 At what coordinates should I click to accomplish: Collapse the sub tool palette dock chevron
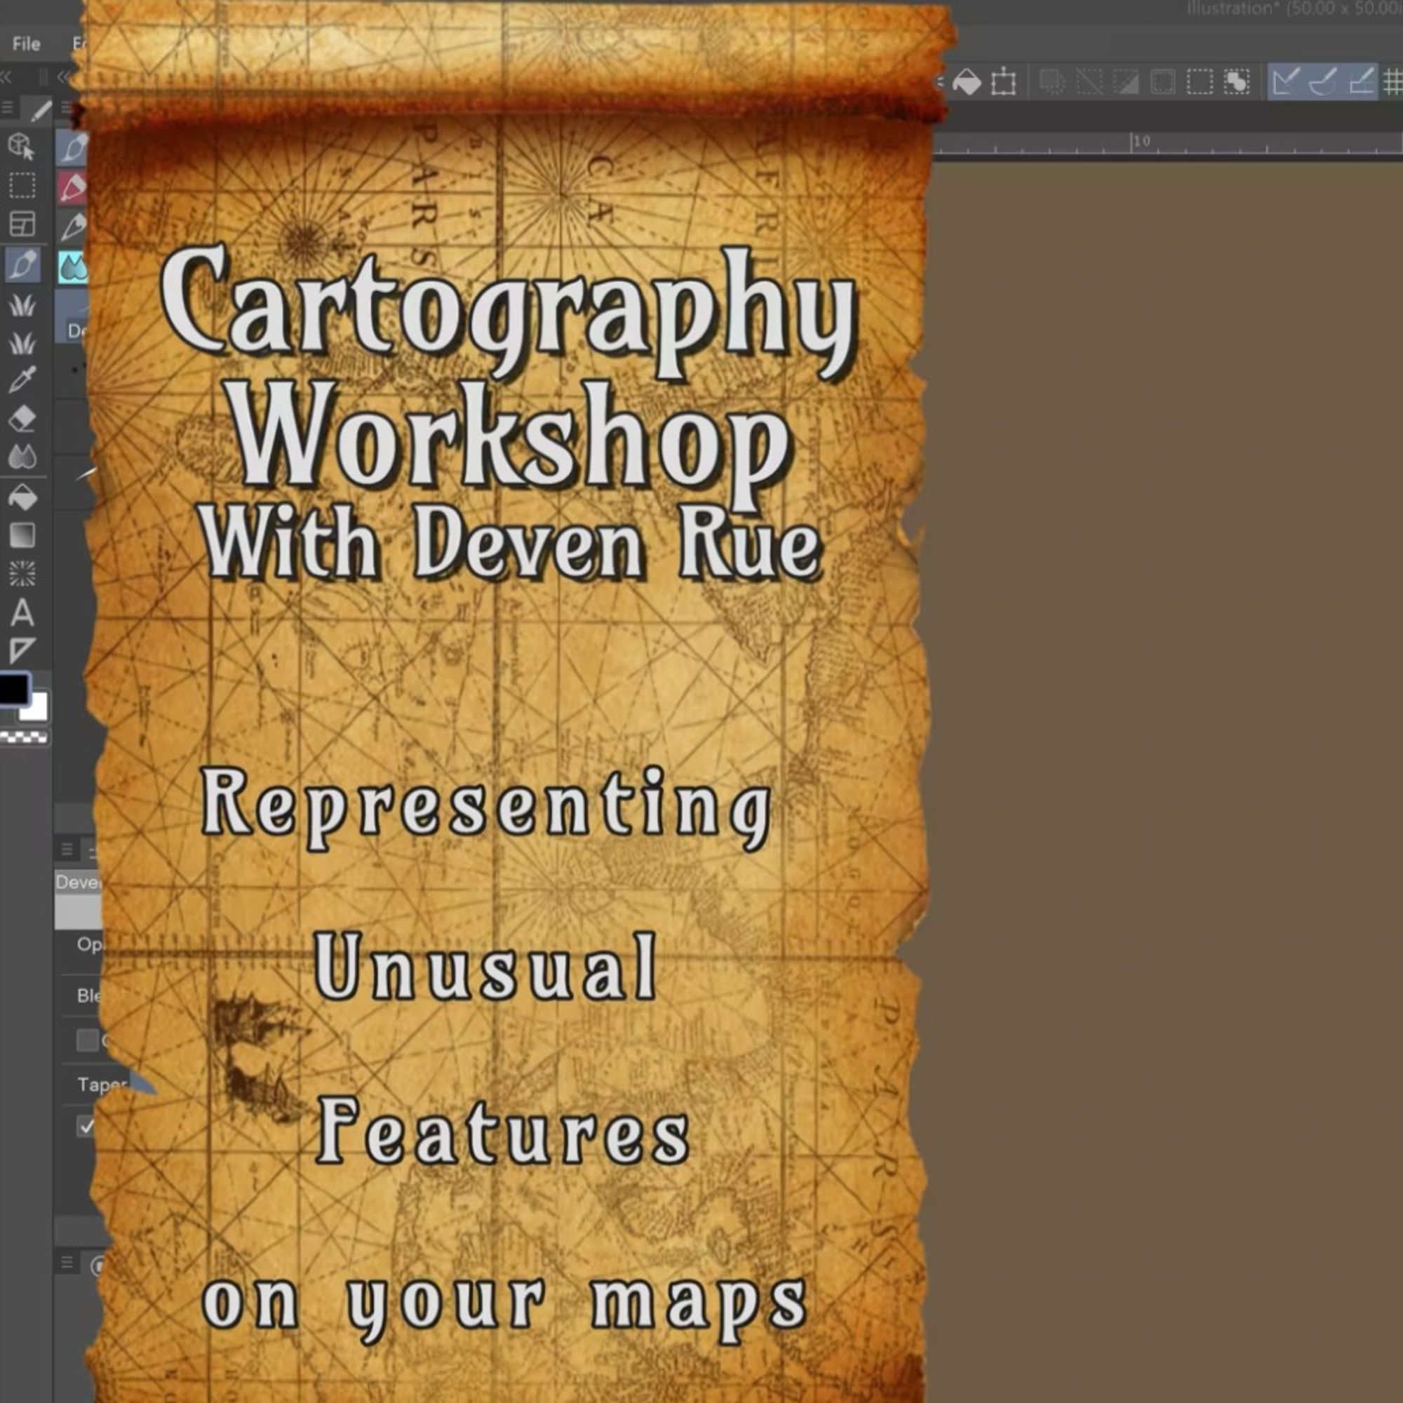pyautogui.click(x=63, y=76)
